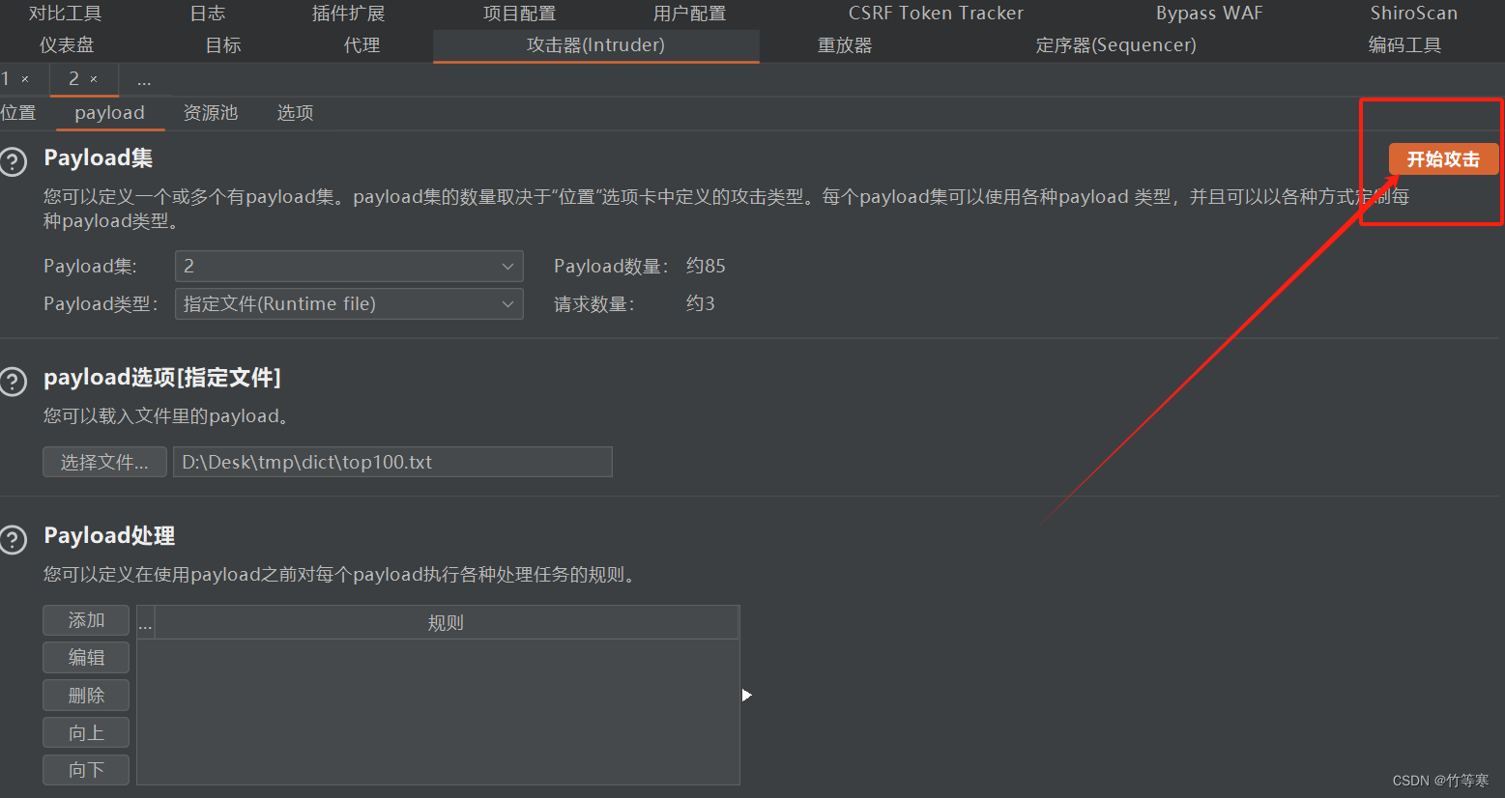Close Intruder attack tab 1
This screenshot has width=1505, height=798.
[25, 79]
